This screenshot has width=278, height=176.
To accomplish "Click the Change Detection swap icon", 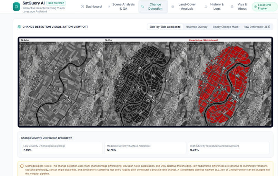I will pos(142,7).
